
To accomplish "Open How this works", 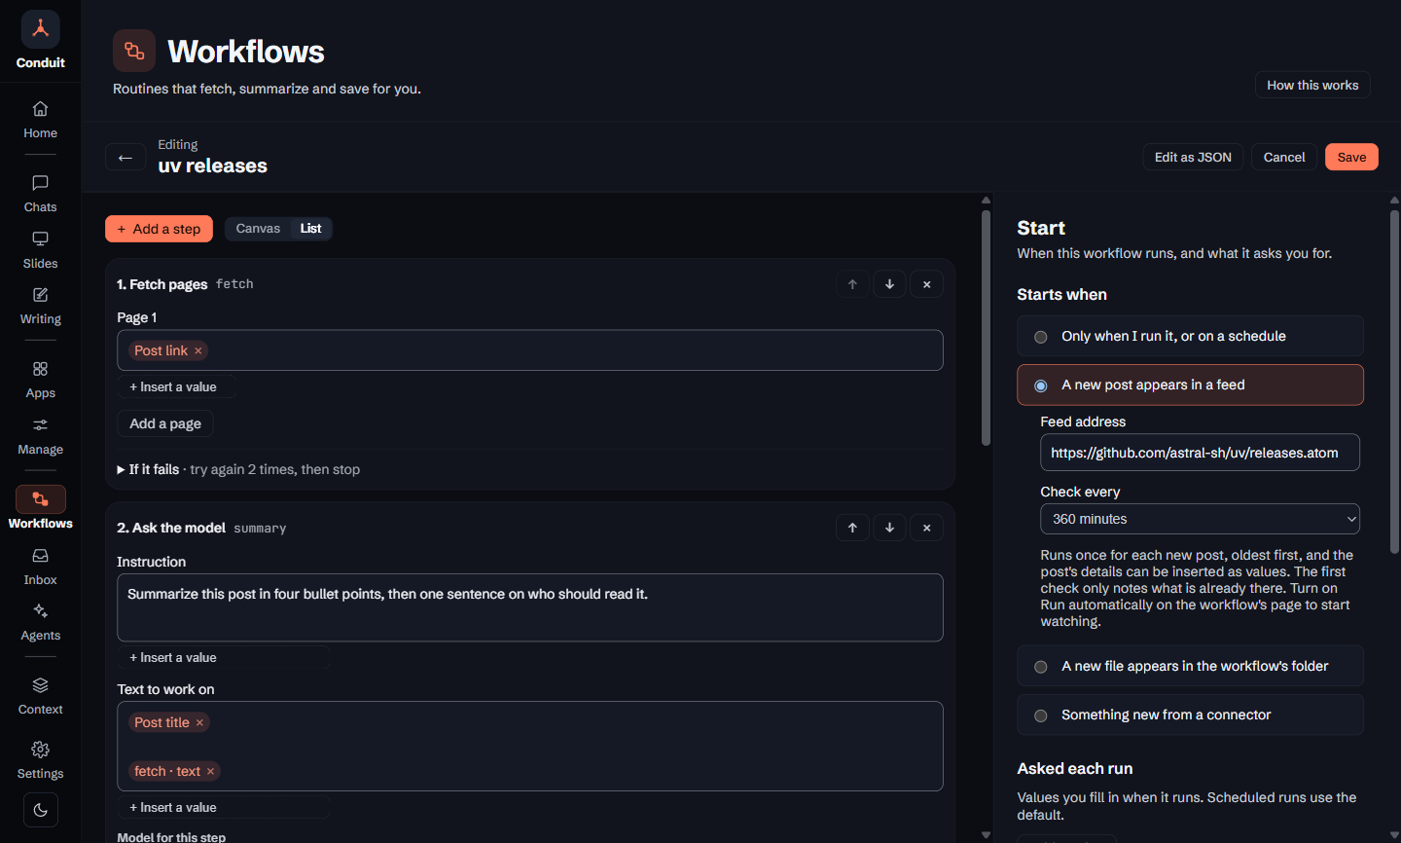I will [1312, 86].
